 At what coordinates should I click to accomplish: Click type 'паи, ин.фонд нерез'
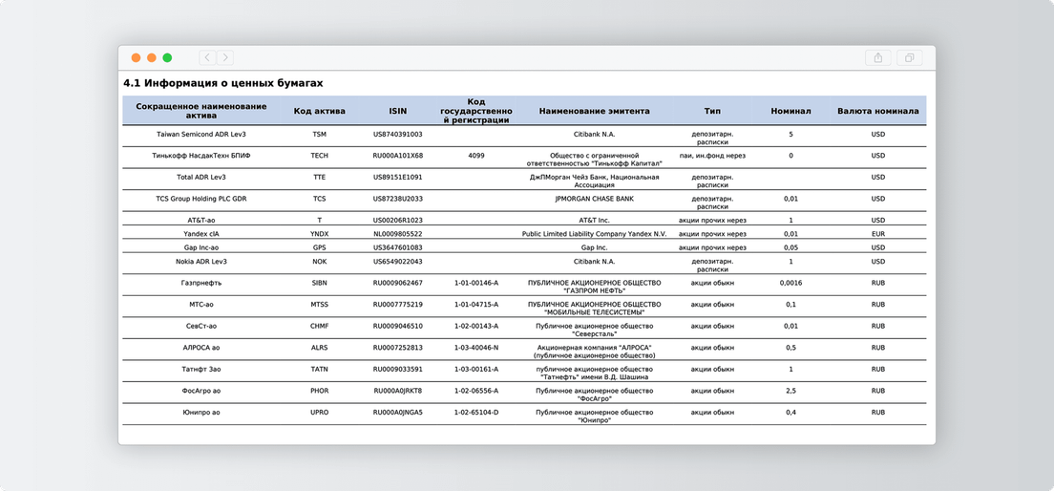pyautogui.click(x=712, y=156)
